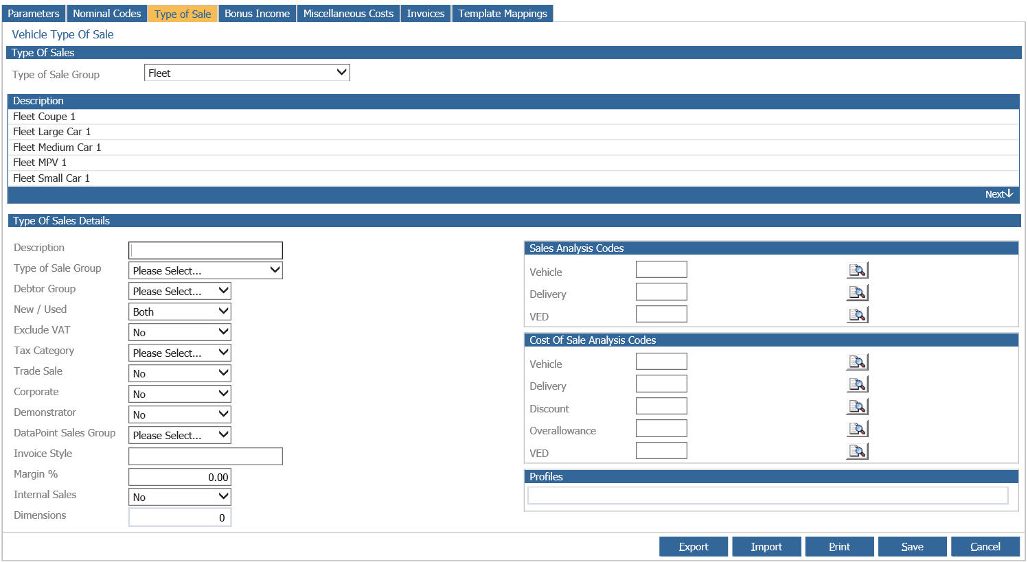Open lookup for Cost Of Sale Delivery code
1028x562 pixels.
point(857,384)
